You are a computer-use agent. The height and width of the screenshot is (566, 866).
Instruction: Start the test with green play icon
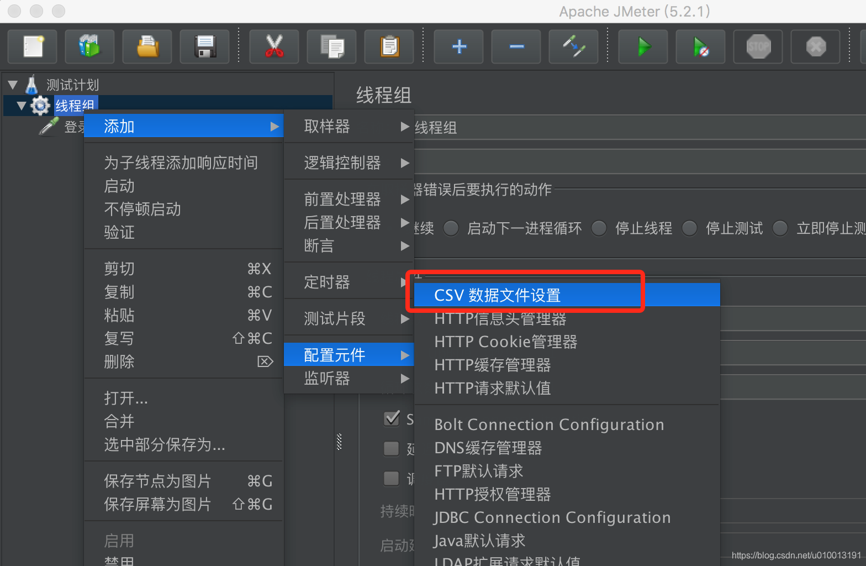(x=643, y=46)
